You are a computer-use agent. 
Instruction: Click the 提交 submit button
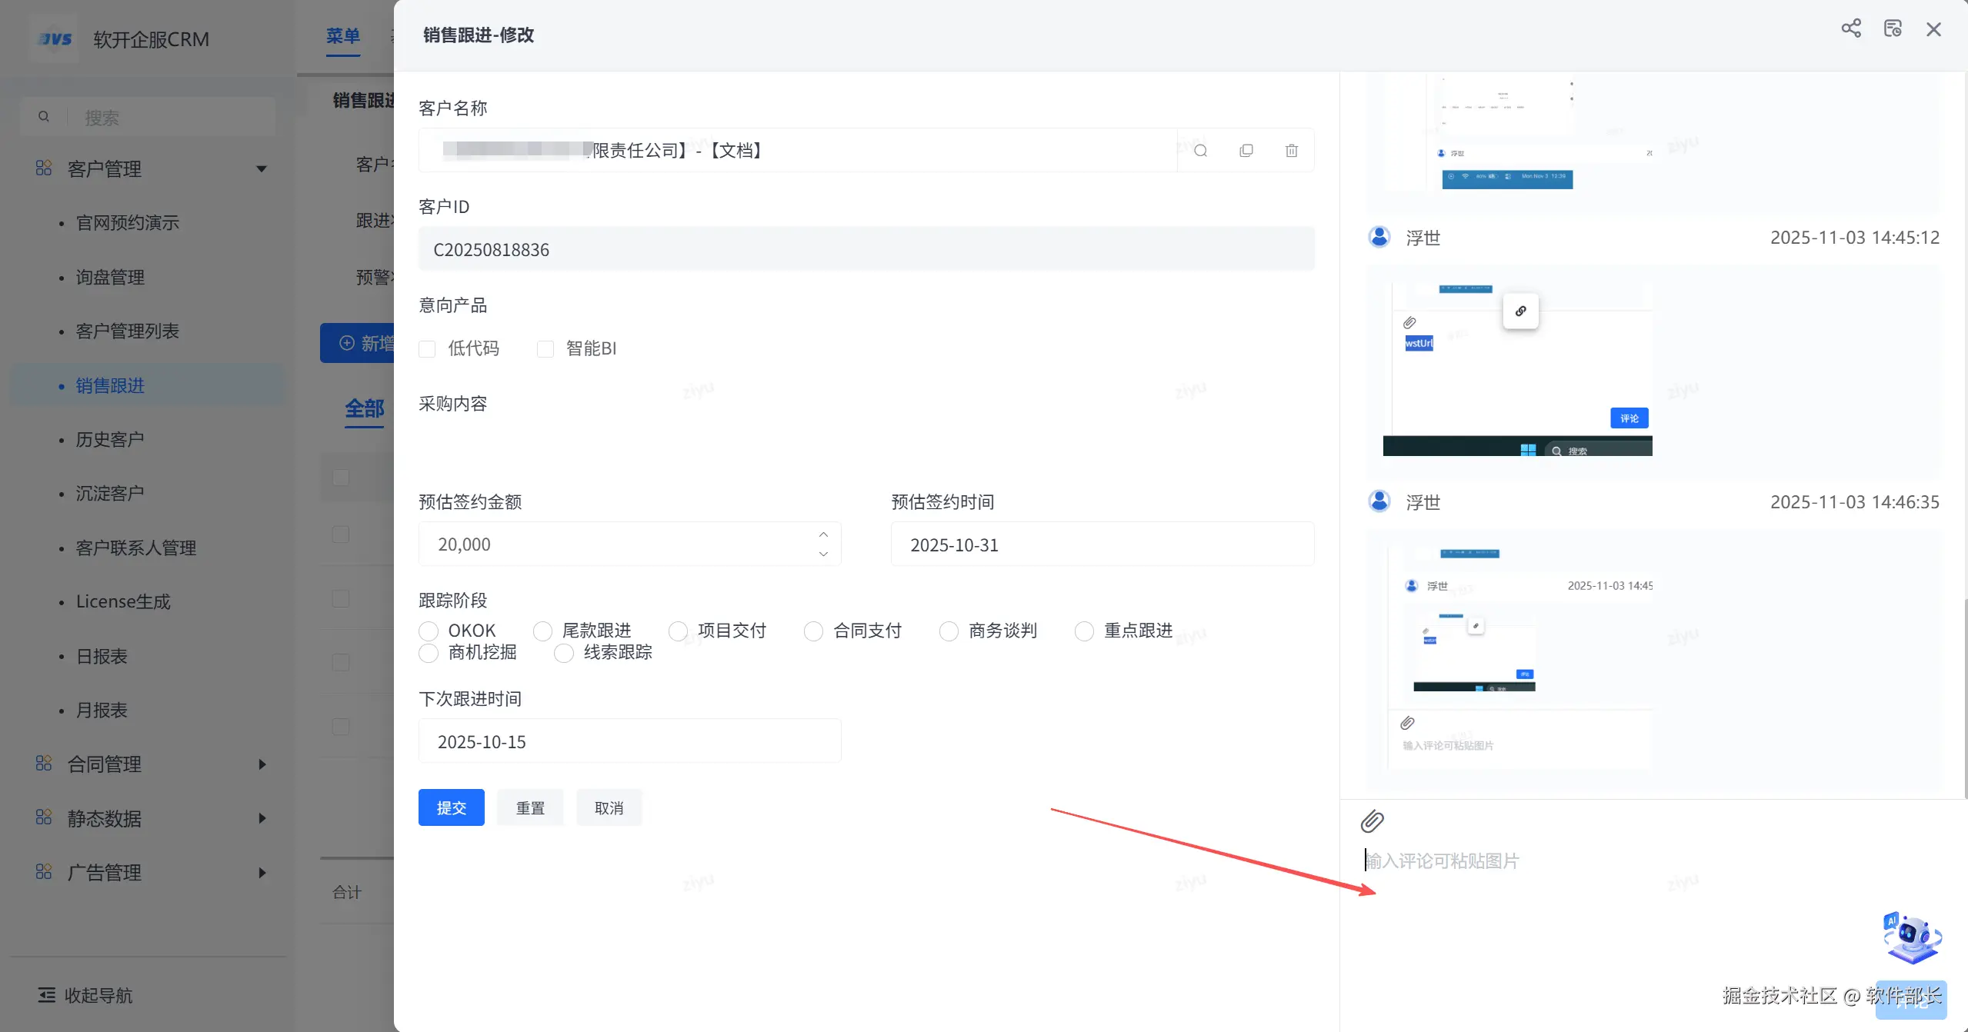pos(451,807)
